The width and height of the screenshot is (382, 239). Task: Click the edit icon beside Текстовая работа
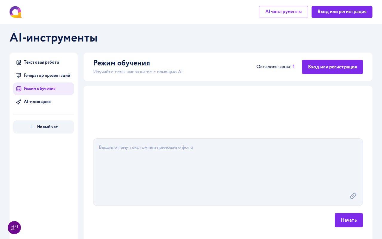tap(19, 62)
